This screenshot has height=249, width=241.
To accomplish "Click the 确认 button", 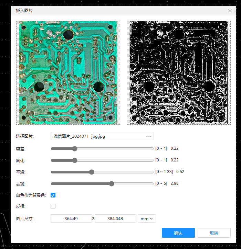I will (x=178, y=233).
